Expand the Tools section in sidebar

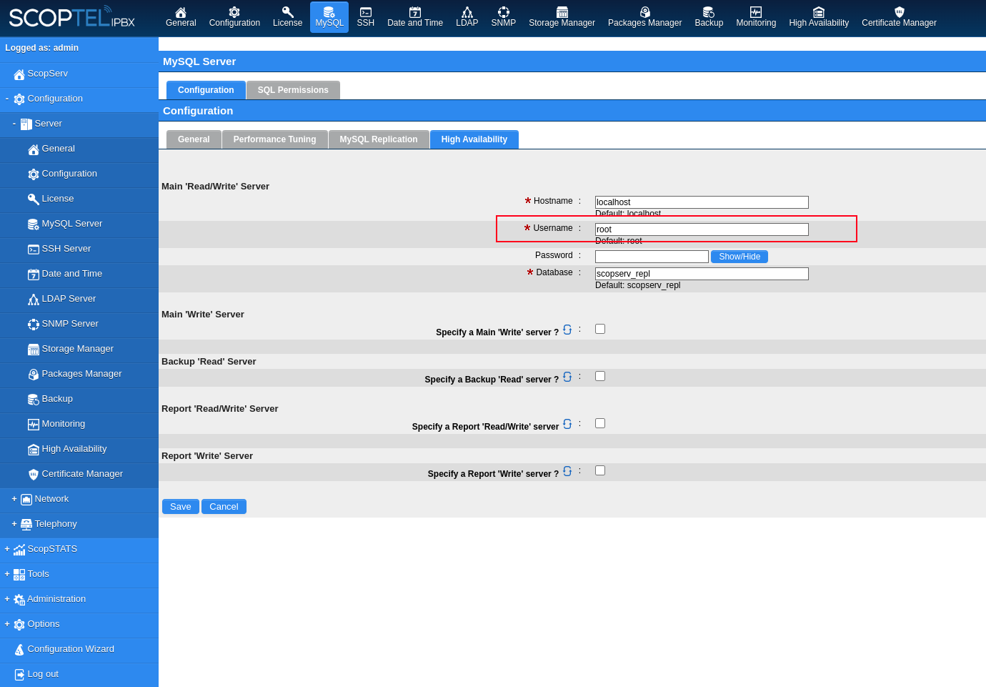tap(7, 574)
